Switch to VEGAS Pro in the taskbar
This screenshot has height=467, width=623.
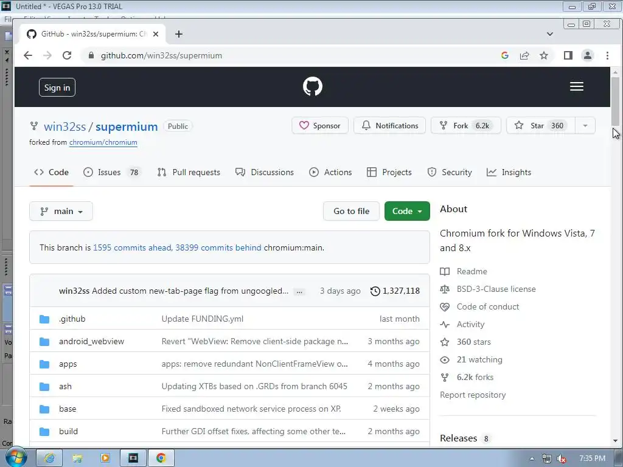133,458
